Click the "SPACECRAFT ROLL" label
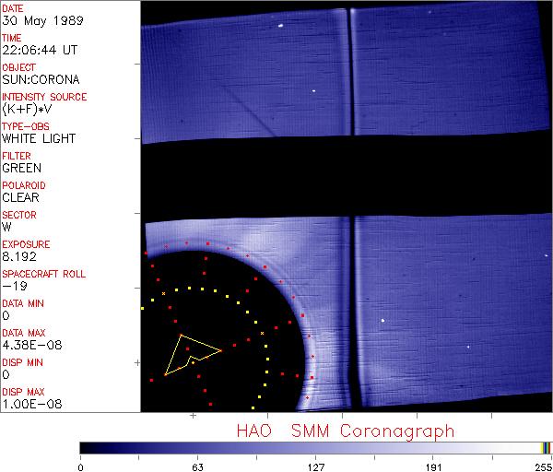The width and height of the screenshot is (553, 472). tap(43, 274)
